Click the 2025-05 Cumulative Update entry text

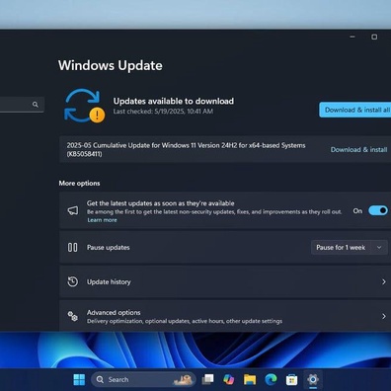click(186, 149)
